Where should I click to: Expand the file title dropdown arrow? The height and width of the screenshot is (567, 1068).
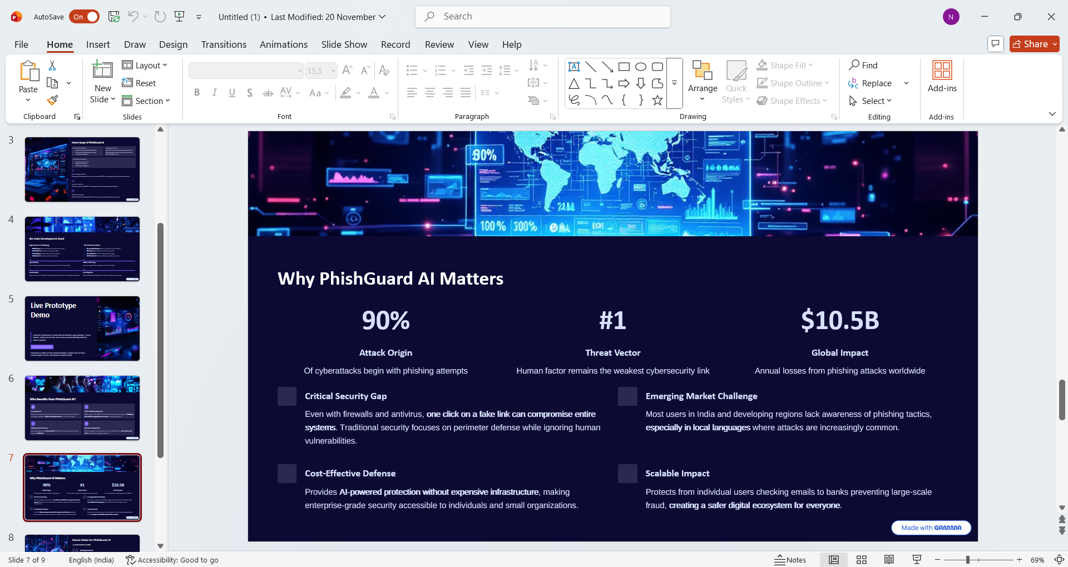pos(382,17)
